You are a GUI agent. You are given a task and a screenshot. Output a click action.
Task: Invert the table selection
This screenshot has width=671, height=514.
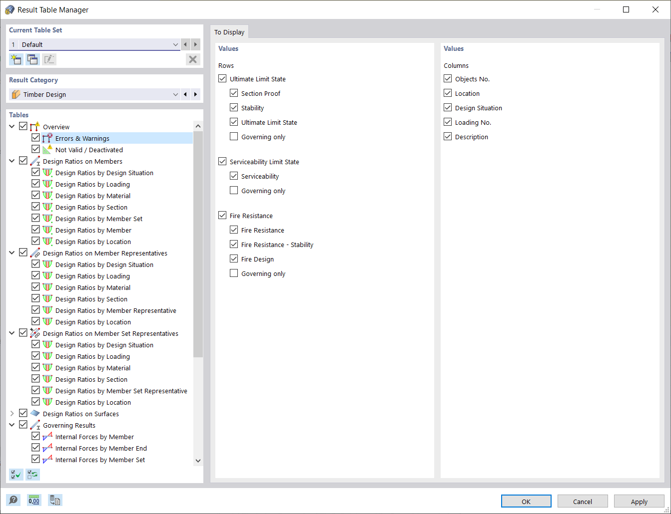click(x=32, y=474)
